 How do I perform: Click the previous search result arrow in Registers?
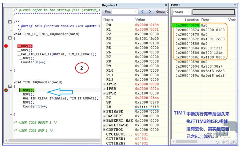[143, 12]
